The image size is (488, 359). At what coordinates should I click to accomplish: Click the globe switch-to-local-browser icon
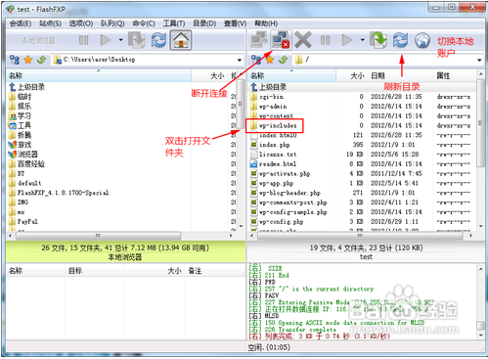click(422, 40)
